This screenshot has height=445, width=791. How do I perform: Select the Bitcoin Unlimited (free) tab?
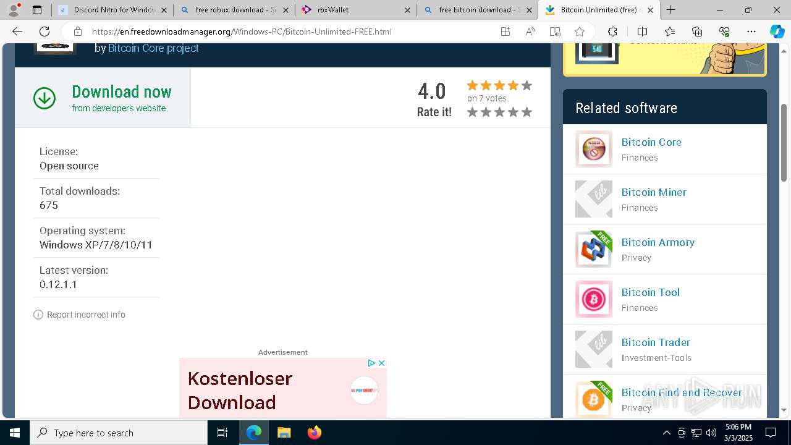tap(598, 10)
